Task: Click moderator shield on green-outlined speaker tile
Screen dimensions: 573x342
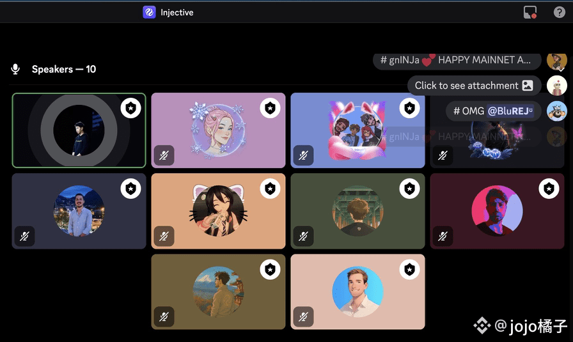Action: click(131, 108)
